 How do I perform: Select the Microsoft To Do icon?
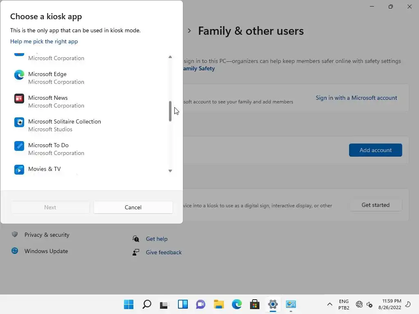(19, 146)
